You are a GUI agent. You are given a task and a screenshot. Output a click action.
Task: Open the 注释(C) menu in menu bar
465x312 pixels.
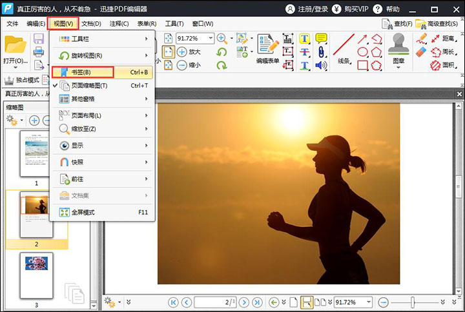click(119, 24)
